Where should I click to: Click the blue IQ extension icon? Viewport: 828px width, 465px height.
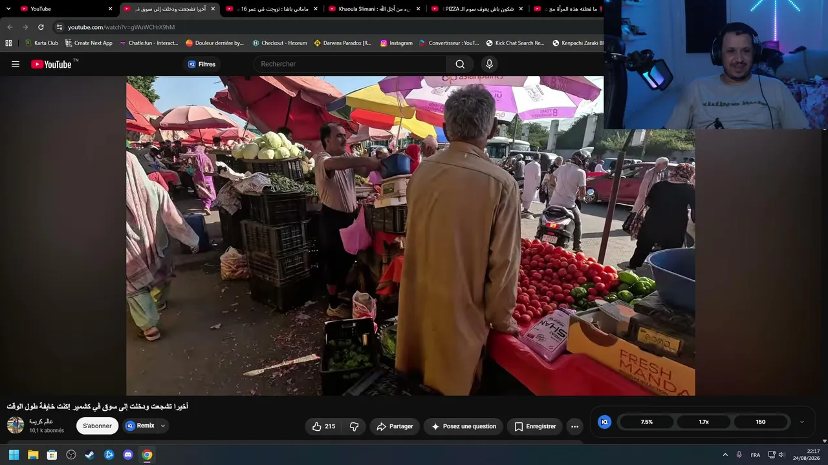coord(605,422)
